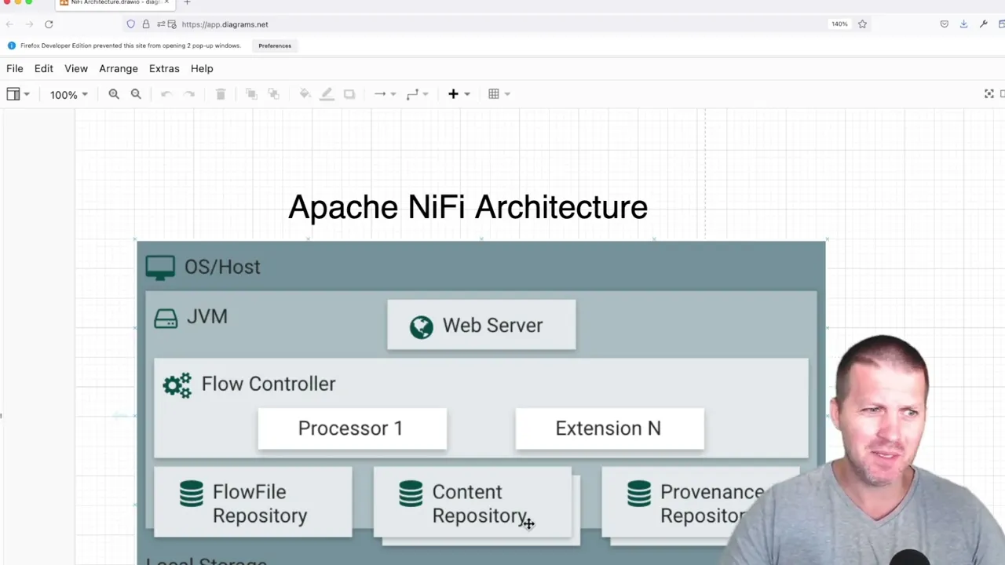Image resolution: width=1005 pixels, height=565 pixels.
Task: Click the JVM drive icon
Action: click(x=166, y=318)
